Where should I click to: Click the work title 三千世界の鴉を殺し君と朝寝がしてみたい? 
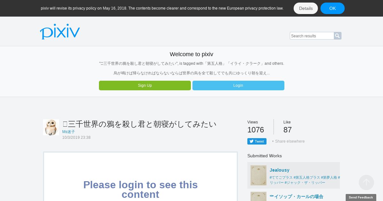[x=139, y=124]
